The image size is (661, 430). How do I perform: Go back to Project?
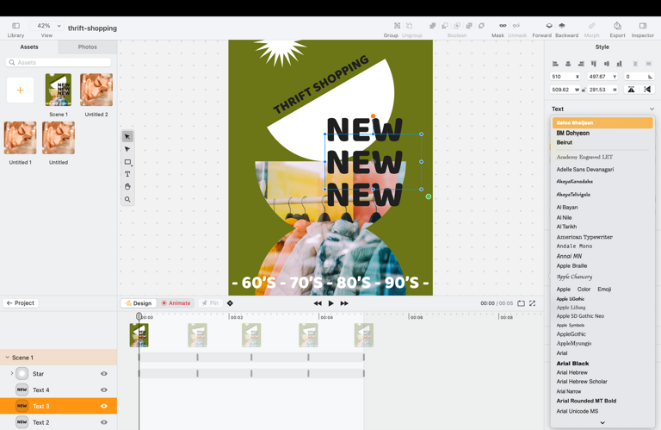pos(21,303)
